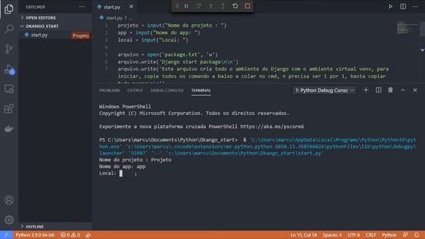Click the aka.ms/pscore6 link in terminal
425x239 pixels.
click(272, 127)
